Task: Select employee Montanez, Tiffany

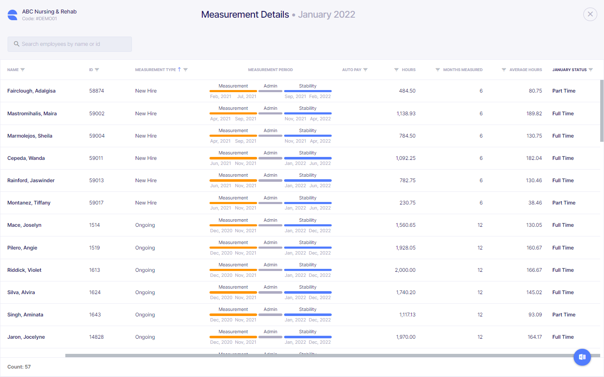Action: point(29,203)
